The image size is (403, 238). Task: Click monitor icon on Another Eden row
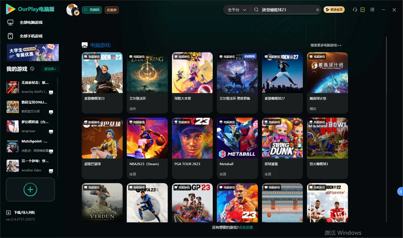(x=51, y=171)
